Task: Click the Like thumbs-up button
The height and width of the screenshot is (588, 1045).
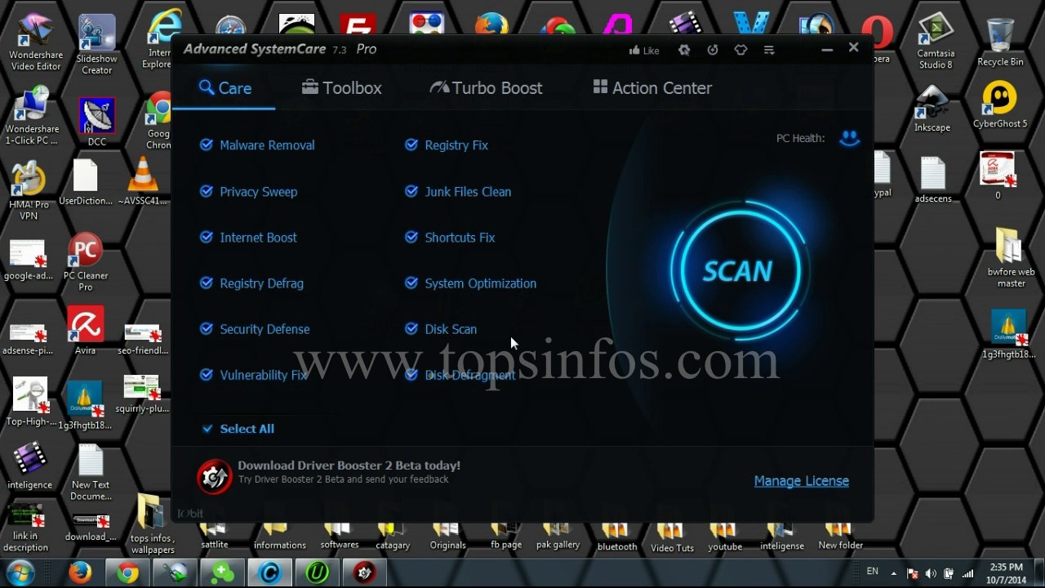Action: click(x=644, y=50)
